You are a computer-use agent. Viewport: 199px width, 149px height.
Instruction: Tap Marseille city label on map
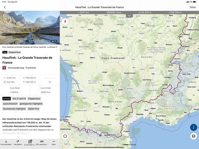tap(161, 120)
